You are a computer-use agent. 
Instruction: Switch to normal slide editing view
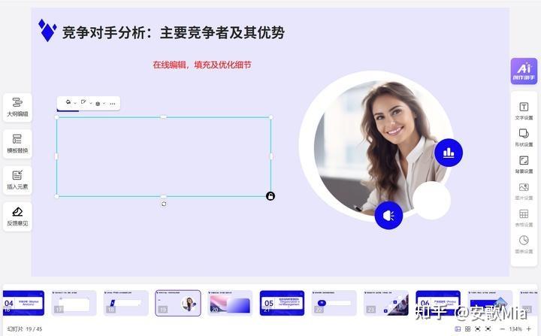pos(458,328)
